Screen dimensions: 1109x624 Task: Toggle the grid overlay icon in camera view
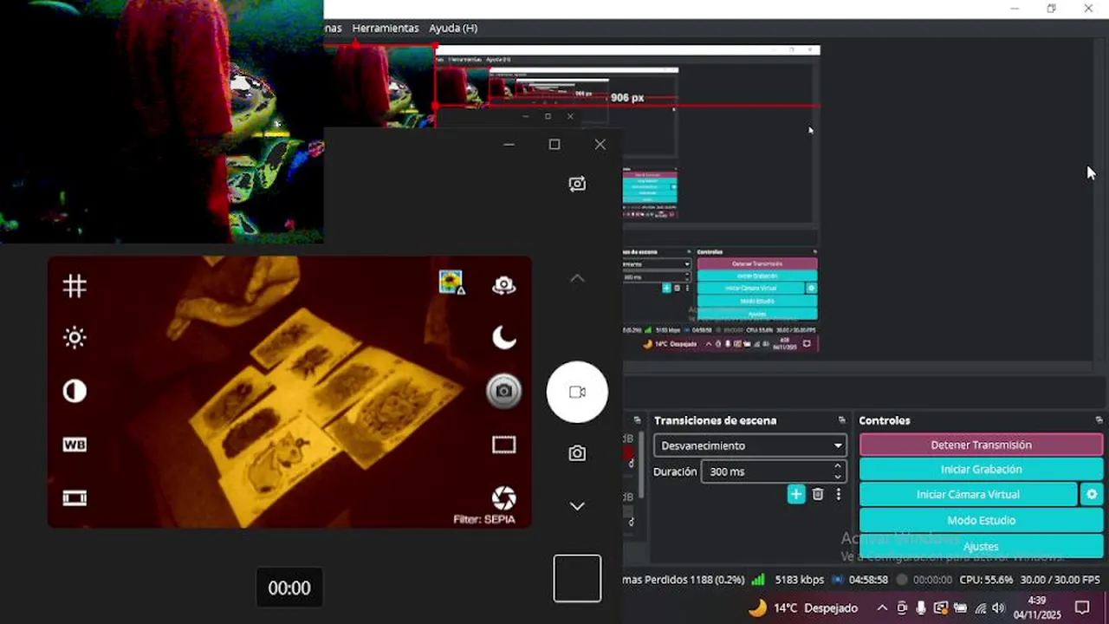[75, 286]
